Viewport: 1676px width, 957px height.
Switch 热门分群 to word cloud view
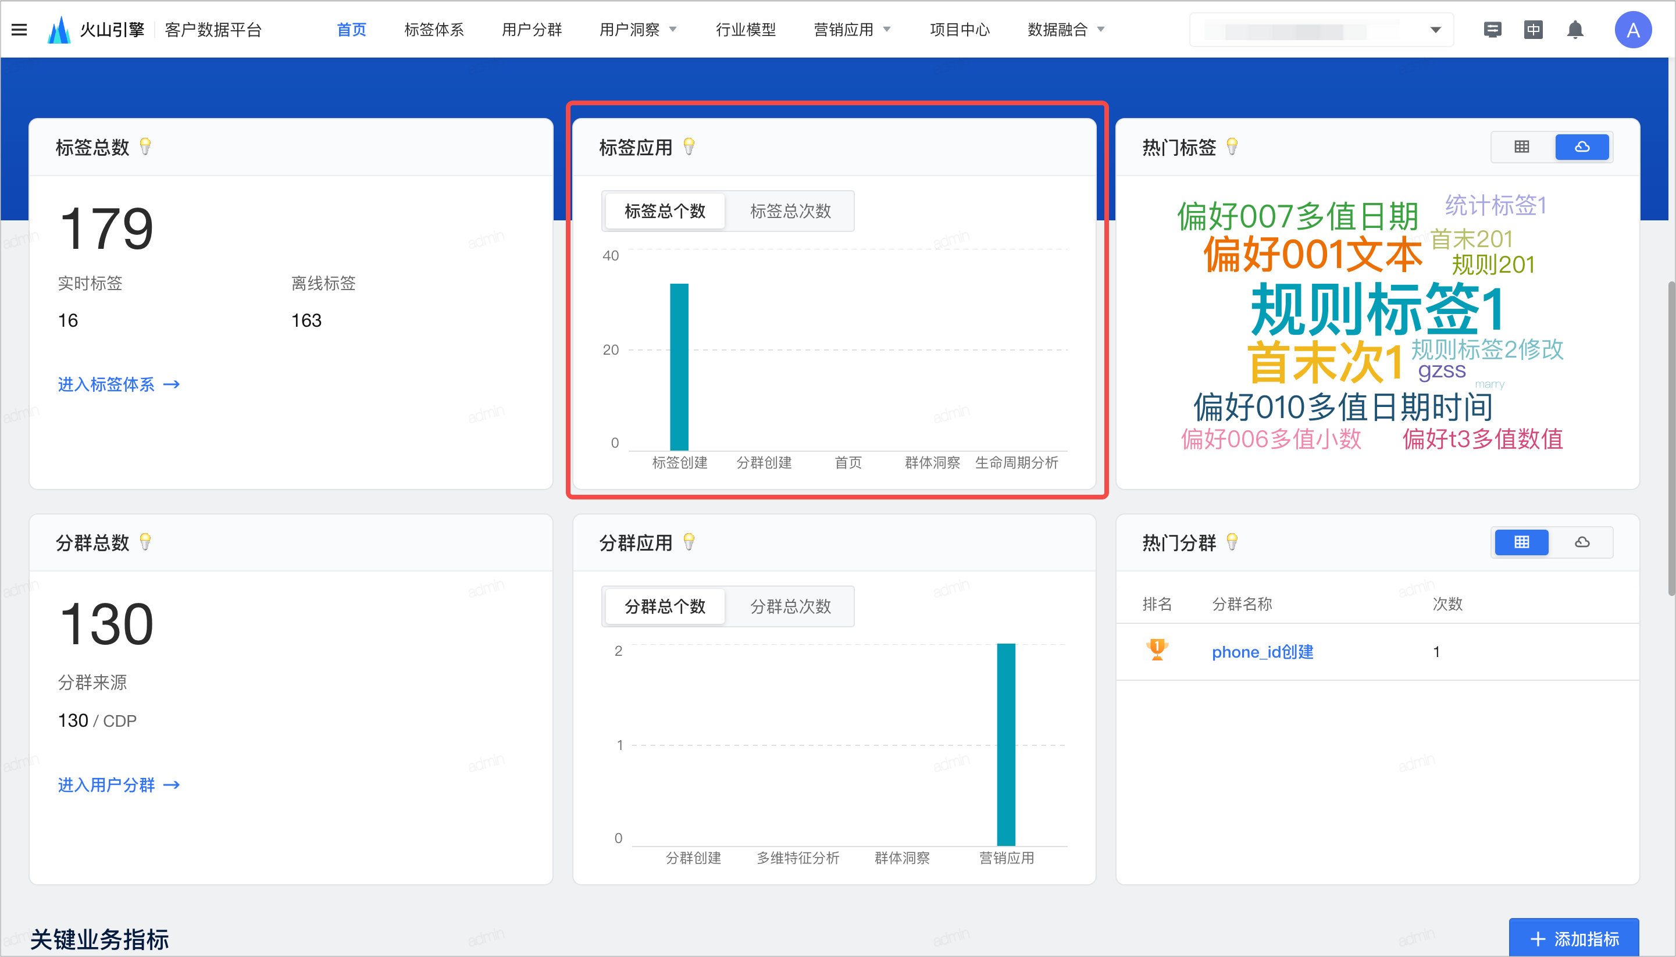coord(1582,542)
